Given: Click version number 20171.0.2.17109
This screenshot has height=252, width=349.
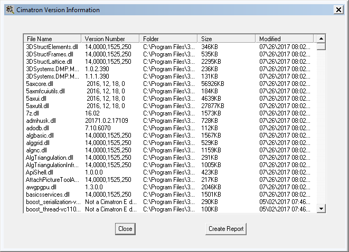Looking at the screenshot, I should (107, 121).
